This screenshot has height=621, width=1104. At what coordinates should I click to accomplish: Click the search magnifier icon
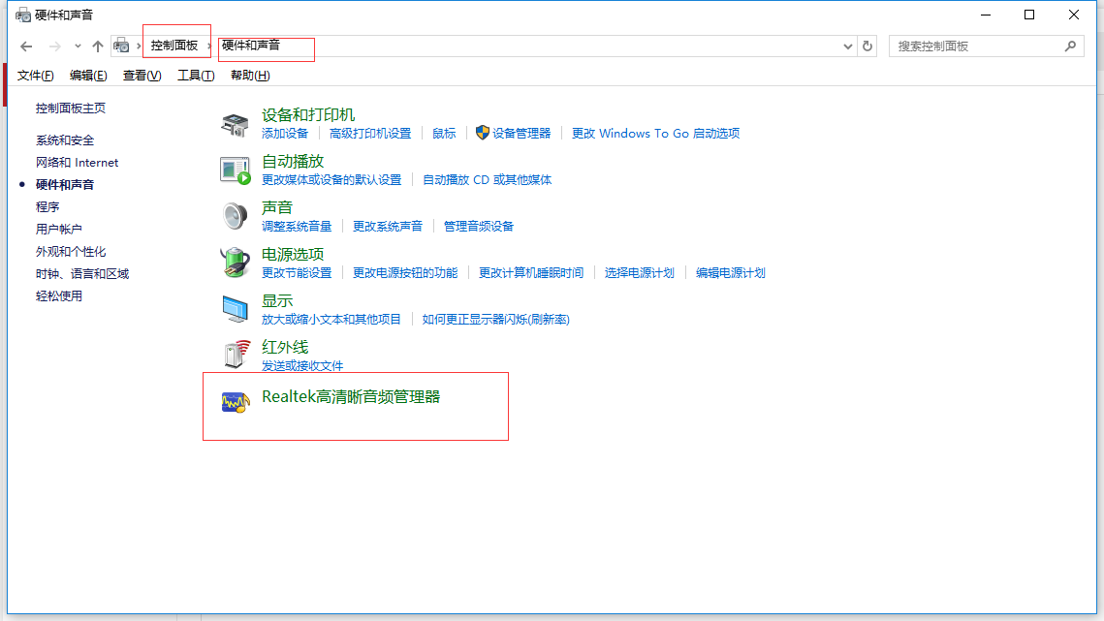[x=1070, y=46]
